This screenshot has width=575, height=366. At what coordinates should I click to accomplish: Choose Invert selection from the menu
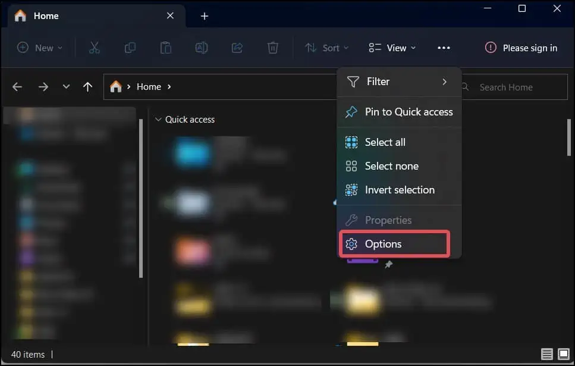(399, 189)
